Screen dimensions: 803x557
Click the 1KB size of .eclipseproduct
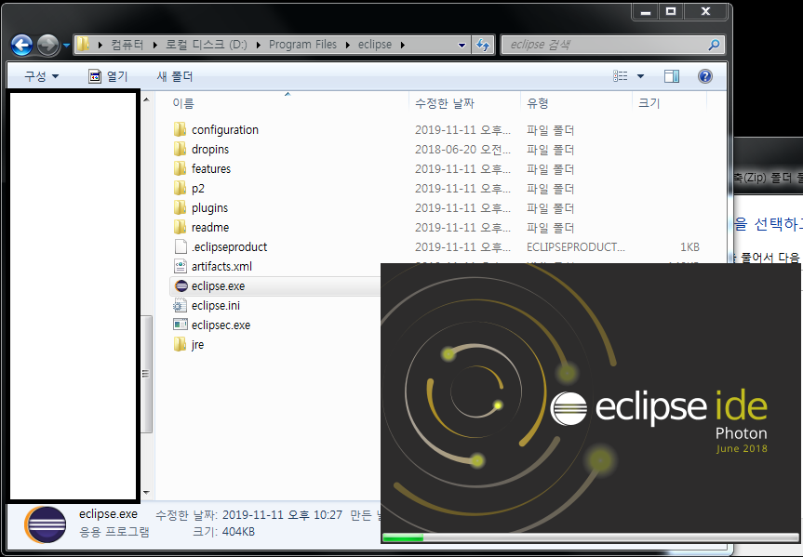tap(689, 246)
